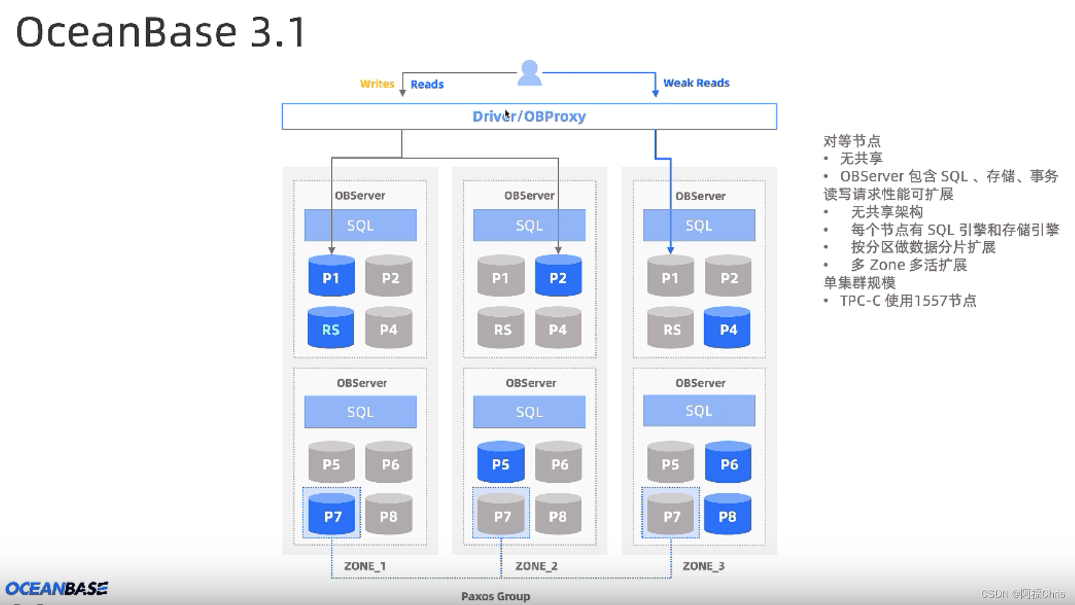1075x605 pixels.
Task: Select the SQL box in lower ZONE_2 OBServer
Action: pyautogui.click(x=529, y=412)
